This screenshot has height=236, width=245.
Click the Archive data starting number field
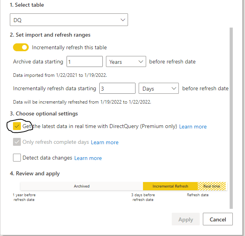(x=84, y=62)
